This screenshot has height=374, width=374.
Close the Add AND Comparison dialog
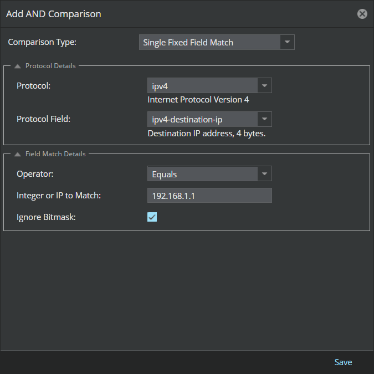coord(362,14)
